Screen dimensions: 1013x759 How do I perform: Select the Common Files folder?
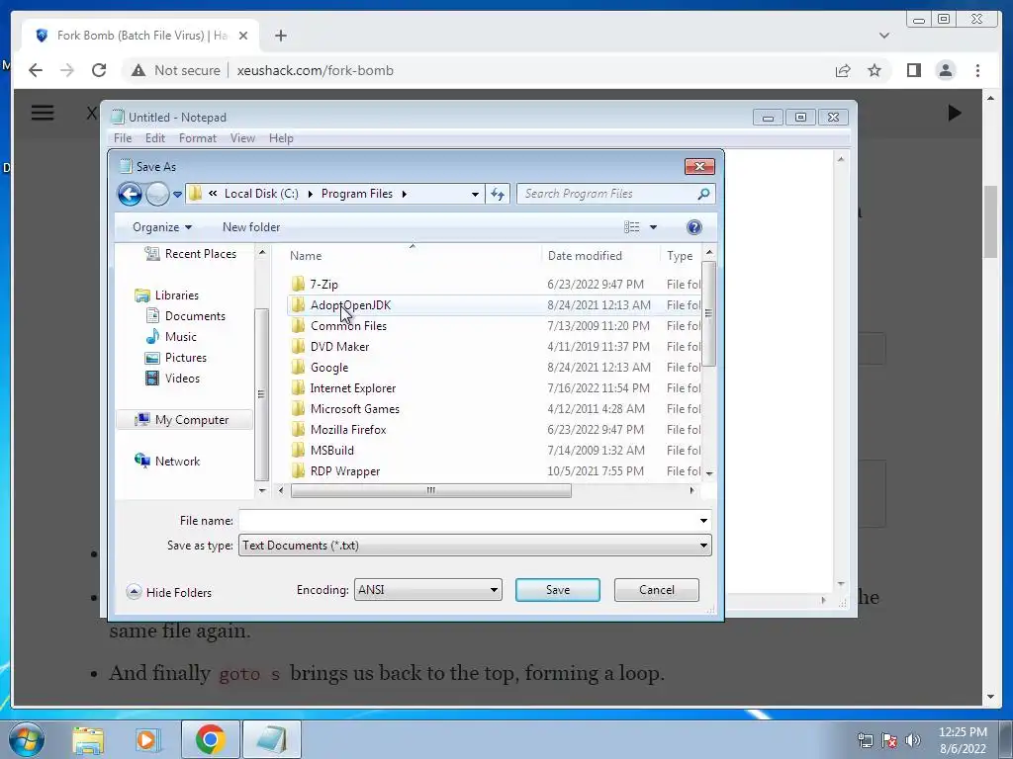(x=348, y=326)
